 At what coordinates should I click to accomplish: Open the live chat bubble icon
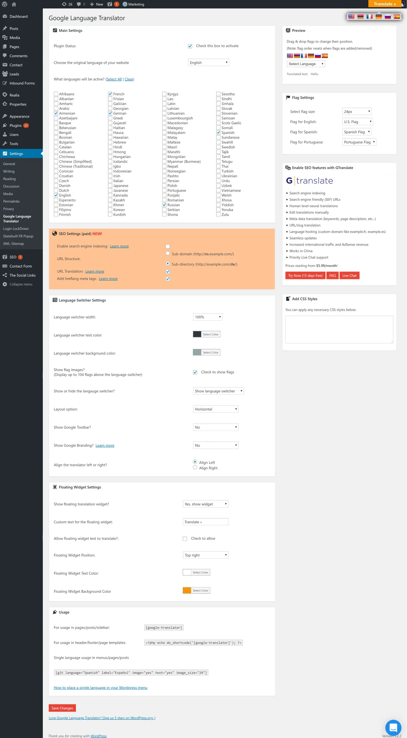click(393, 727)
